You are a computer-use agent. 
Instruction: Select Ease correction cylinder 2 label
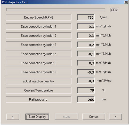(x=39, y=36)
